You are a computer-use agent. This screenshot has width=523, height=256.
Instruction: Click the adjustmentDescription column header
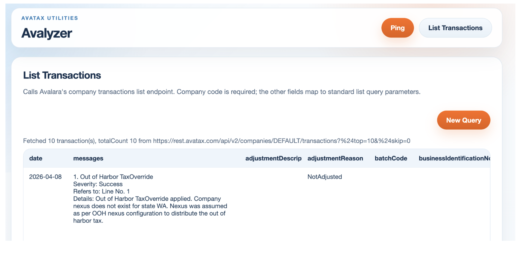pos(273,158)
